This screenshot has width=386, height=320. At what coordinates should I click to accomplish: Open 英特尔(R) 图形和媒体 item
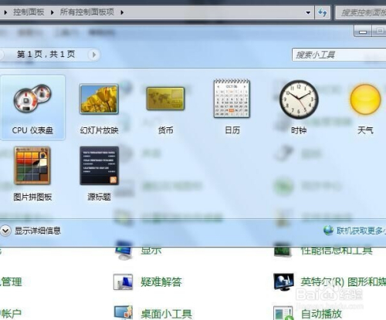pos(344,282)
